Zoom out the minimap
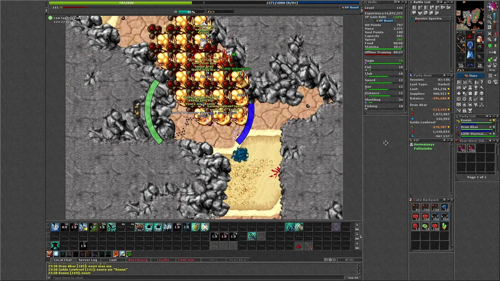Image resolution: width=500 pixels, height=281 pixels. coord(489,16)
